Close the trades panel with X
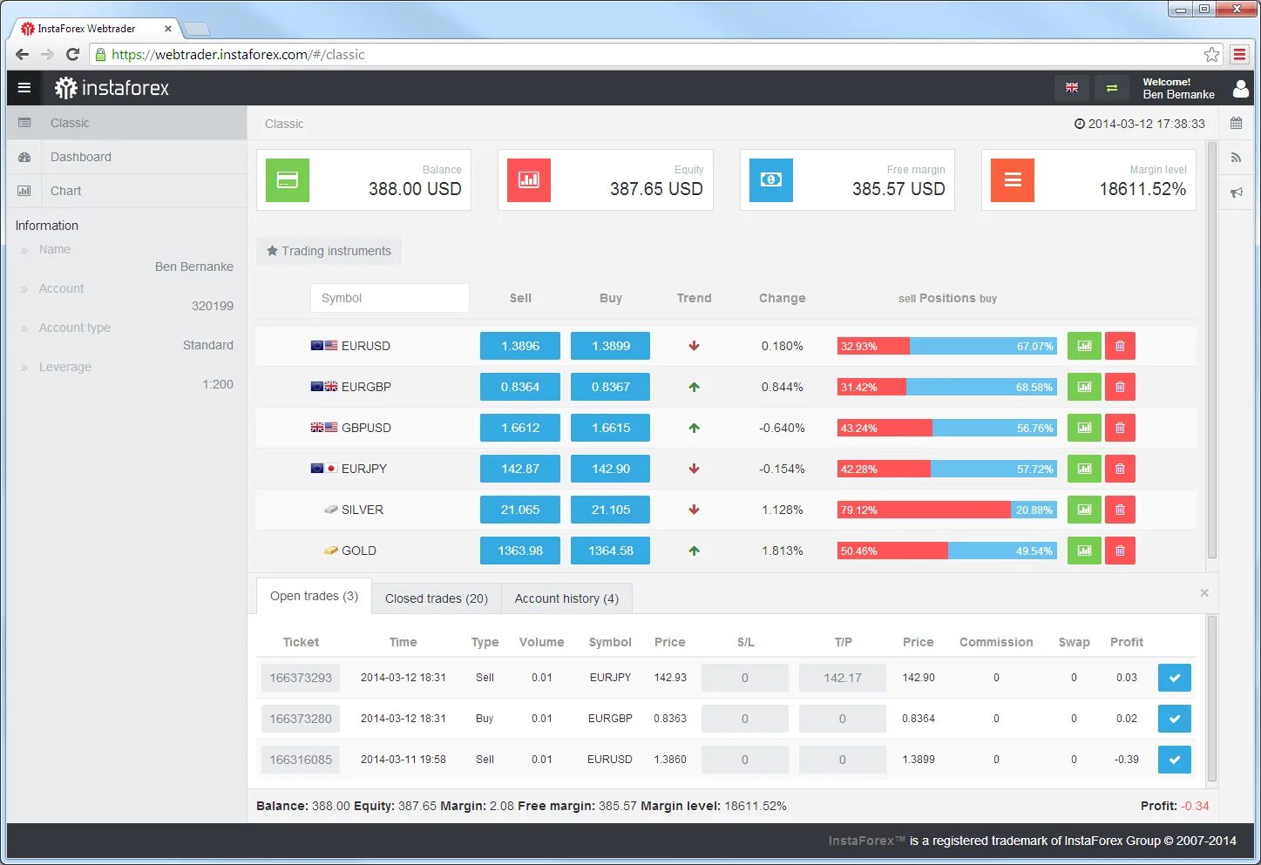1261x865 pixels. coord(1204,593)
